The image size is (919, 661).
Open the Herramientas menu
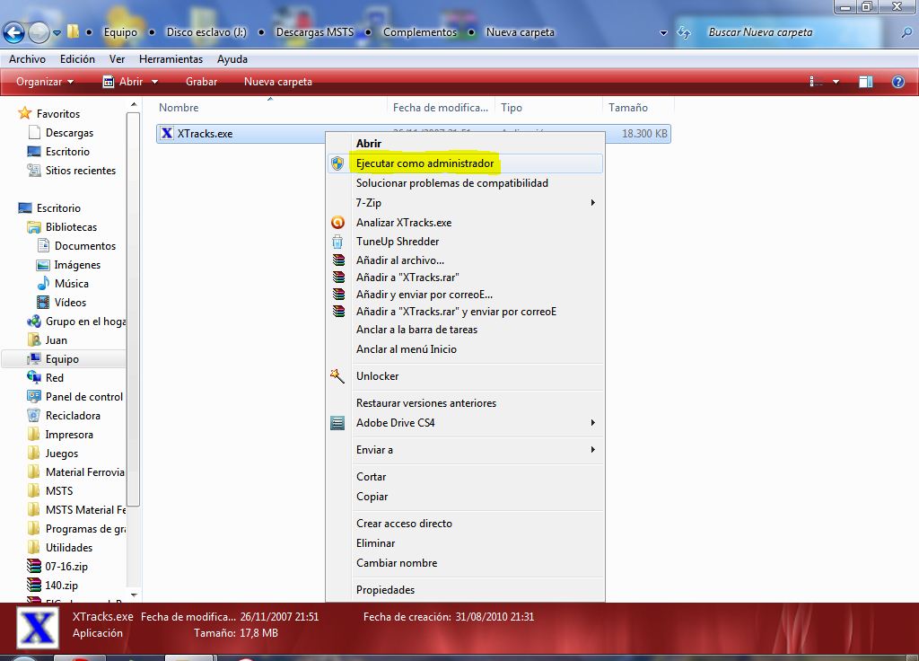[171, 59]
